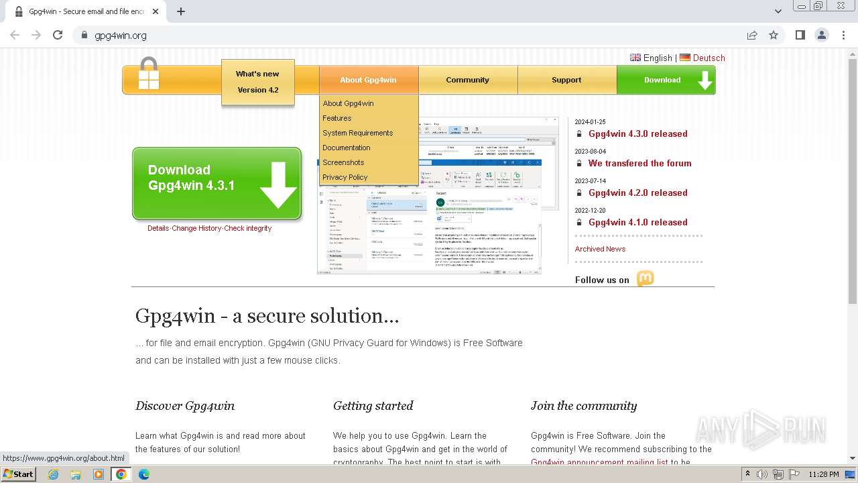
Task: Click the green Download menu button
Action: pos(666,80)
